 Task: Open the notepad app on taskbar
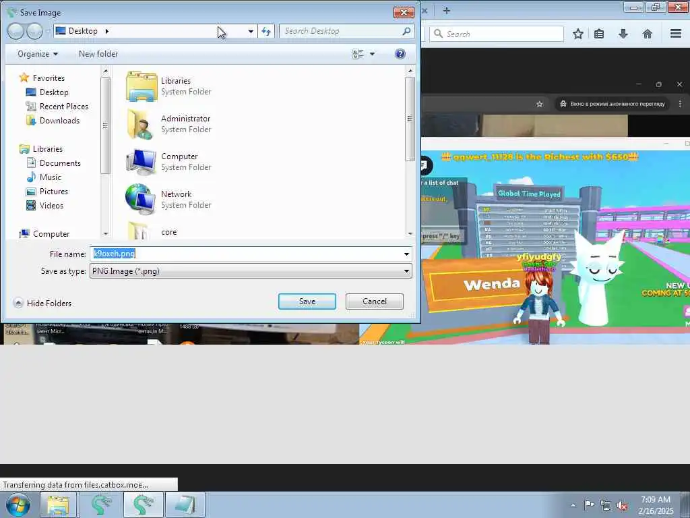185,505
